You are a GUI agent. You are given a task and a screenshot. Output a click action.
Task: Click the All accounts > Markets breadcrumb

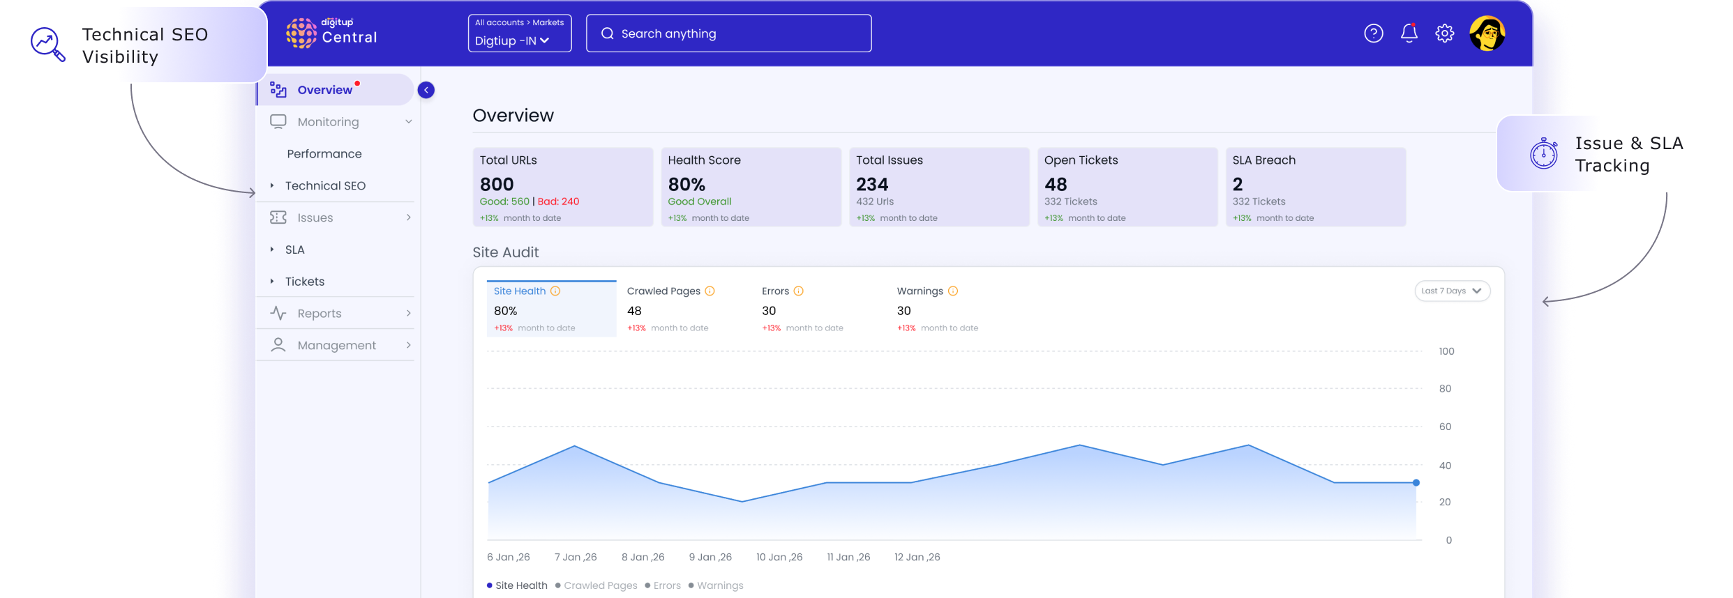click(x=520, y=23)
